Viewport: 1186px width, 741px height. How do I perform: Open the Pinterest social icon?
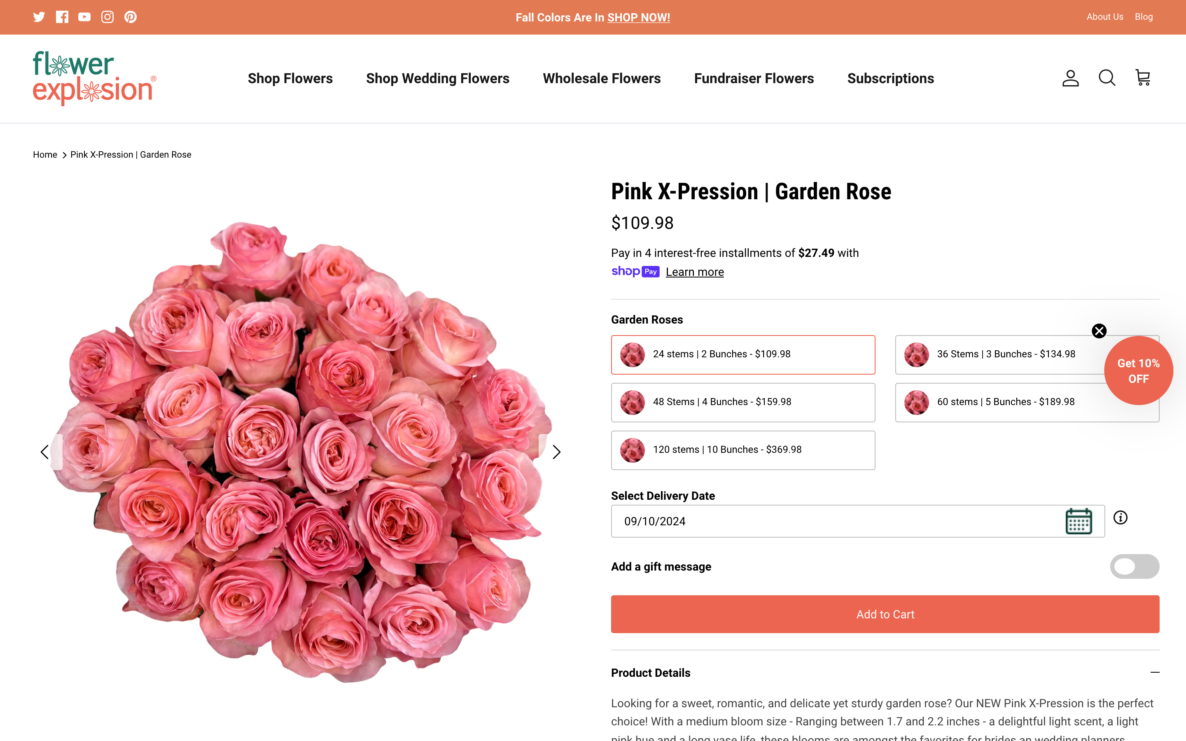coord(130,16)
